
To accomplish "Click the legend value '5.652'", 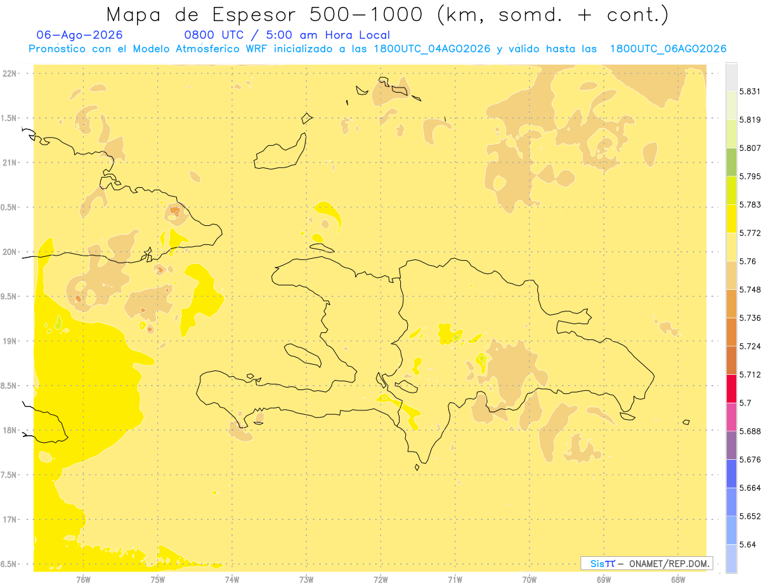I will coord(750,516).
